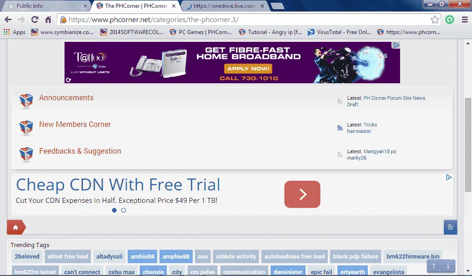This screenshot has height=276, width=472.
Task: Click the New Members Corner cube icon
Action: point(26,127)
